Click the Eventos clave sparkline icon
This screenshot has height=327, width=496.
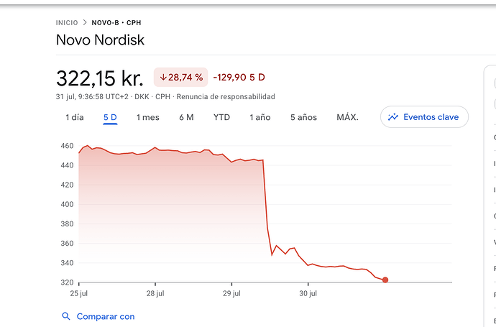(393, 117)
